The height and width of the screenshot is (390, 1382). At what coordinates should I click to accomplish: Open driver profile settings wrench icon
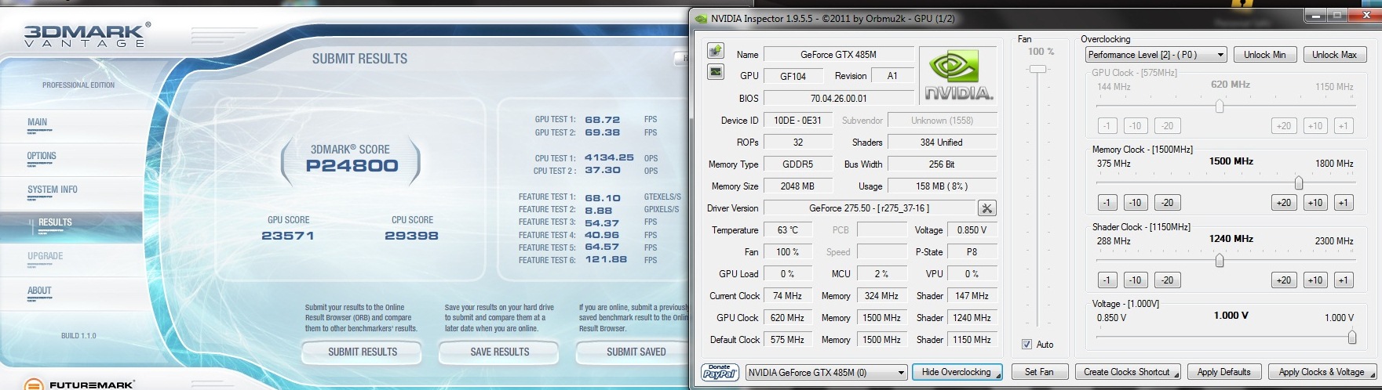click(x=987, y=208)
